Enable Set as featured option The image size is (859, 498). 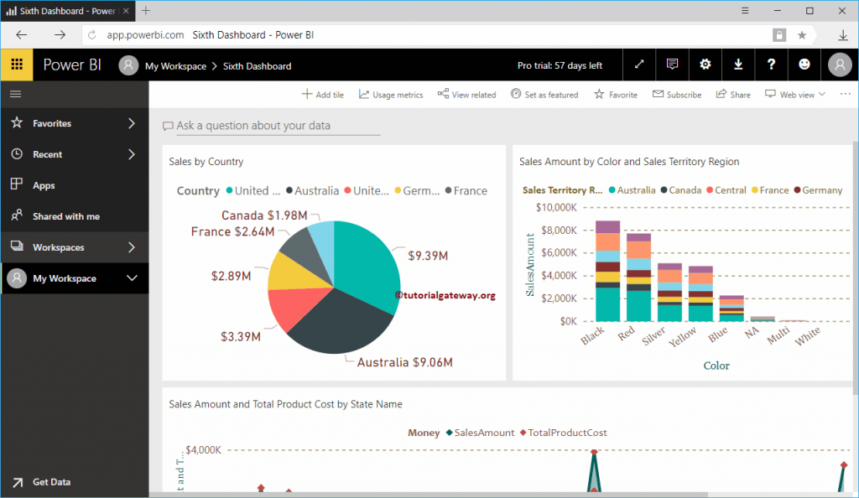(x=544, y=94)
